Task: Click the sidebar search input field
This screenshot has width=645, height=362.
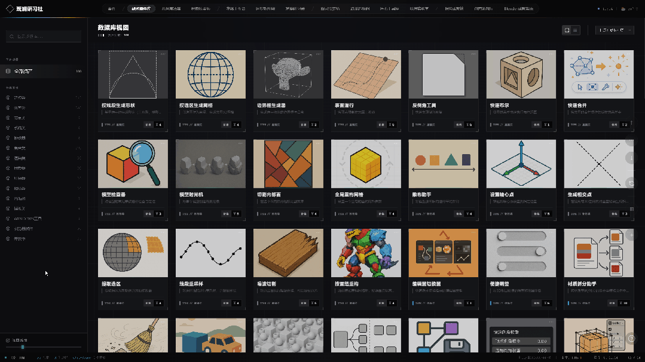Action: (x=44, y=36)
